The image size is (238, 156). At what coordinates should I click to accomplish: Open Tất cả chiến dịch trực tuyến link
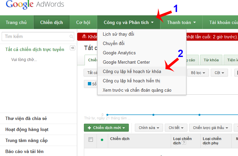35,50
